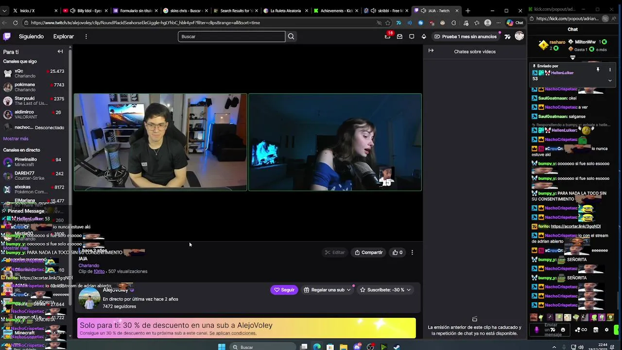Screen dimensions: 622x350
Task: Click the clip video player area
Action: point(248,142)
